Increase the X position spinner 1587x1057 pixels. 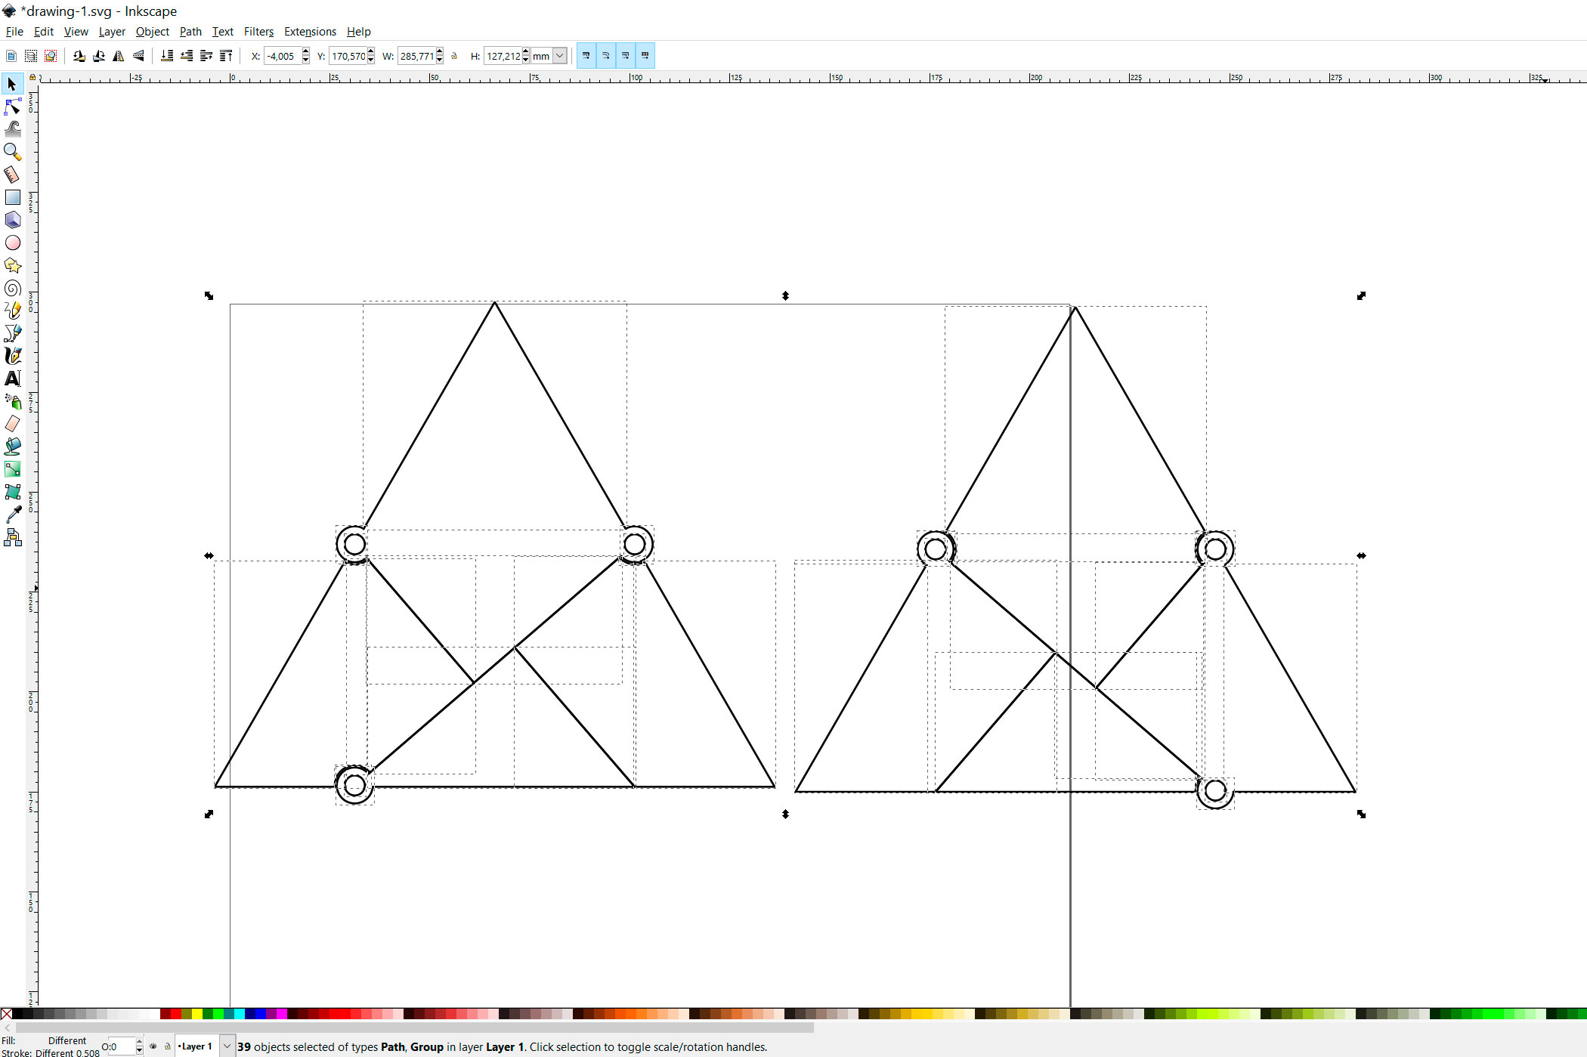(305, 52)
